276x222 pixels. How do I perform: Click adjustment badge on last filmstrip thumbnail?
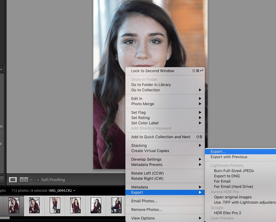[x=119, y=211]
